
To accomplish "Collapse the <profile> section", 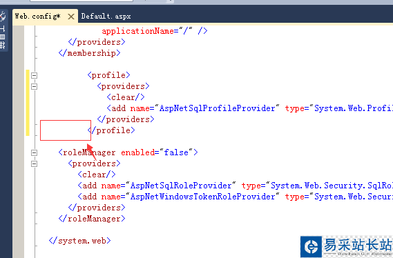I will (35, 75).
